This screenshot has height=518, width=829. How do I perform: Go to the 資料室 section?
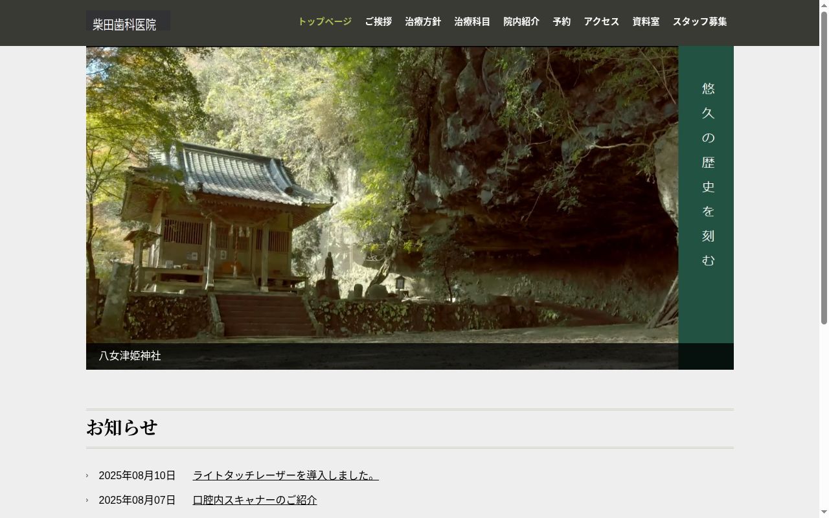[646, 21]
